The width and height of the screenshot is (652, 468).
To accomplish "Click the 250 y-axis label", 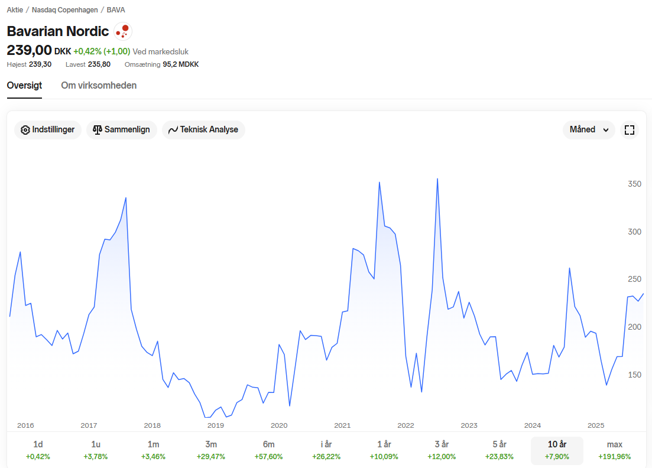I will [634, 279].
